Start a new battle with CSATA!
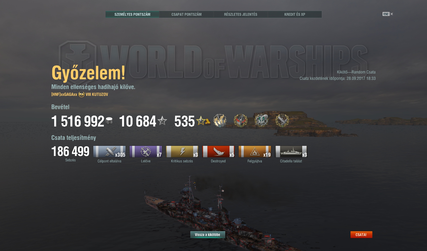427x251 pixels. [361, 234]
